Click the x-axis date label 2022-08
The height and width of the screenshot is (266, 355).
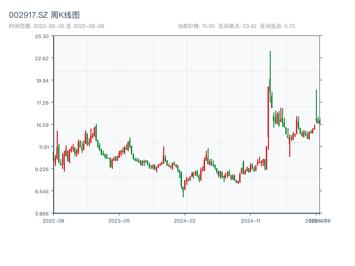tap(53, 221)
